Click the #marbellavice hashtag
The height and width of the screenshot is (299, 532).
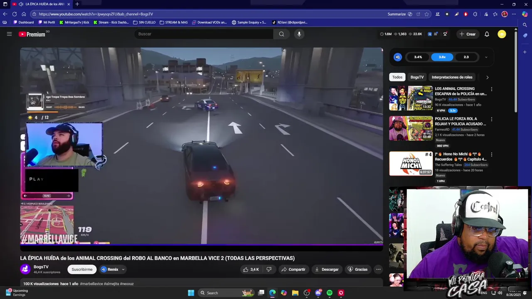click(91, 284)
